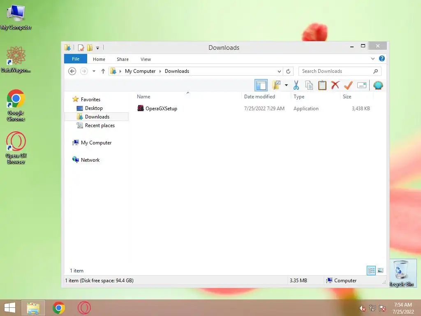The height and width of the screenshot is (316, 421).
Task: Open the Home ribbon tab
Action: point(99,59)
